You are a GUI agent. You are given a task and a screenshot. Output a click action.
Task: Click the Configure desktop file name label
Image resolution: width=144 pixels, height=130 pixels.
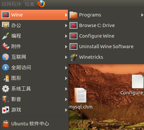132,93
